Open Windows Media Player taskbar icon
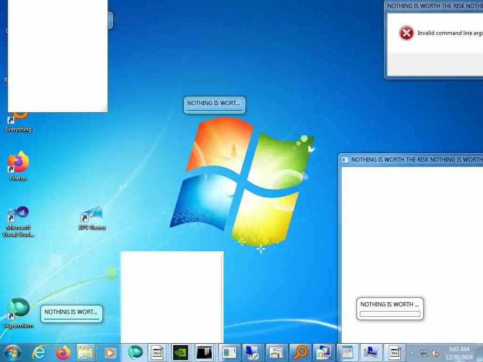 [110, 353]
